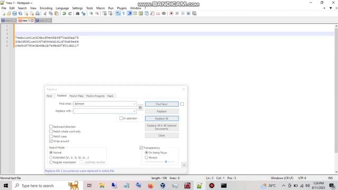Click the Replace toolbar icon

83,14
